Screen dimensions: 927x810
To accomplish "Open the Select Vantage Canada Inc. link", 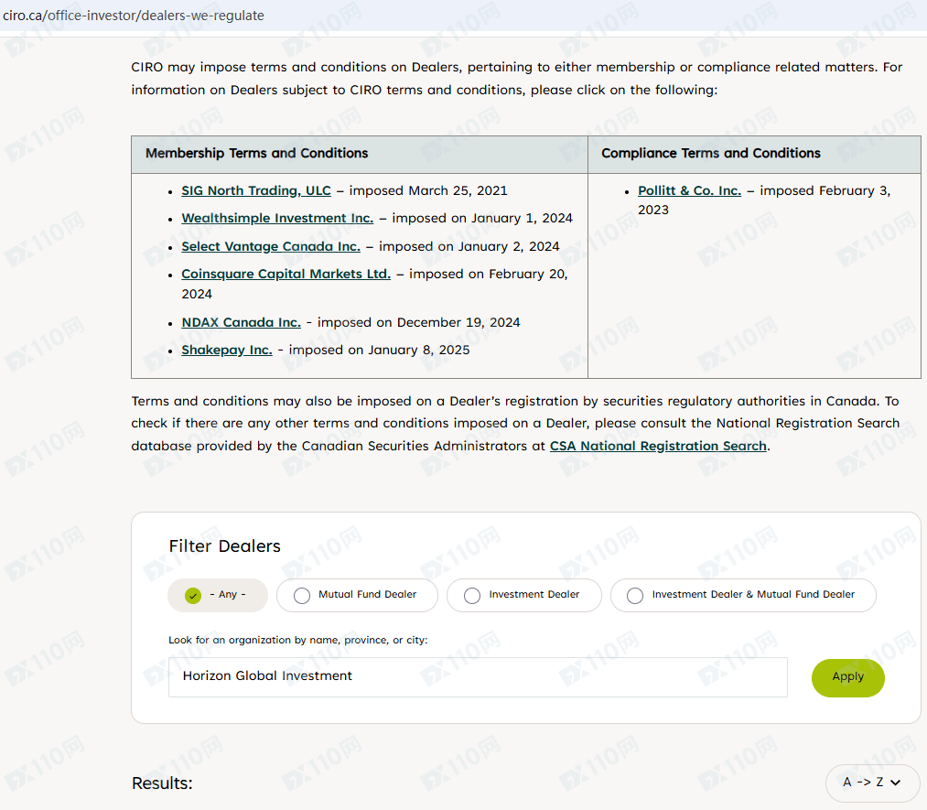I will pyautogui.click(x=271, y=246).
